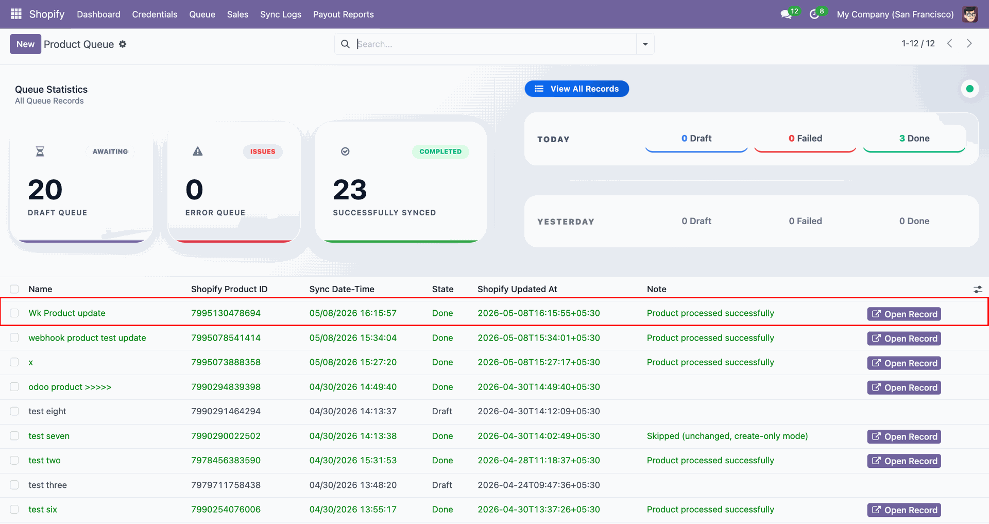Click into the Search input field
The image size is (989, 524).
(494, 44)
